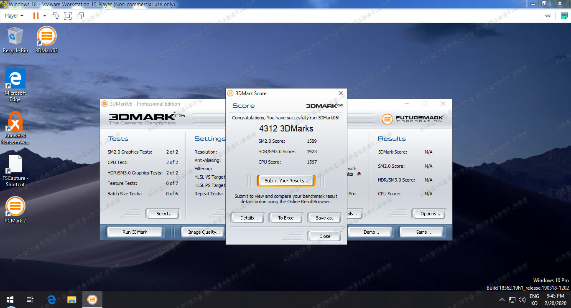Click Run 3DMark button
Viewport: 571px width, 308px height.
[135, 232]
